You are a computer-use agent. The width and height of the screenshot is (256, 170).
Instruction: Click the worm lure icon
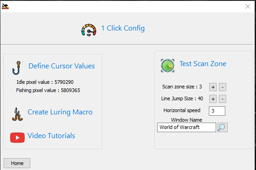tap(17, 114)
